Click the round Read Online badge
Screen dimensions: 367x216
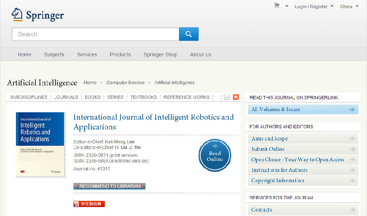pyautogui.click(x=214, y=156)
